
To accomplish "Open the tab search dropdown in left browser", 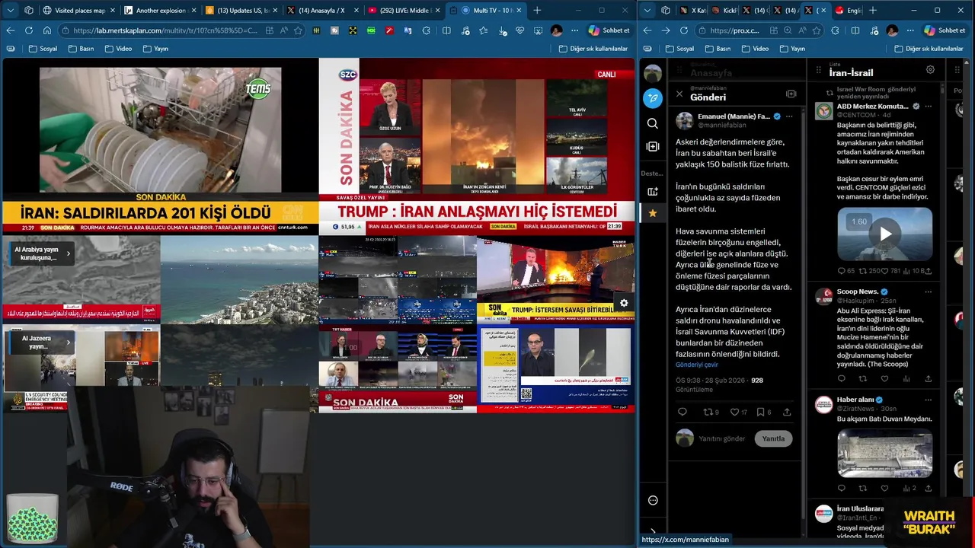I will pyautogui.click(x=11, y=11).
